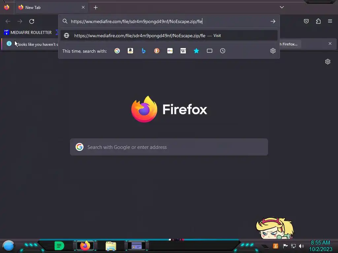
Task: Open the Firefox application menu
Action: click(330, 21)
